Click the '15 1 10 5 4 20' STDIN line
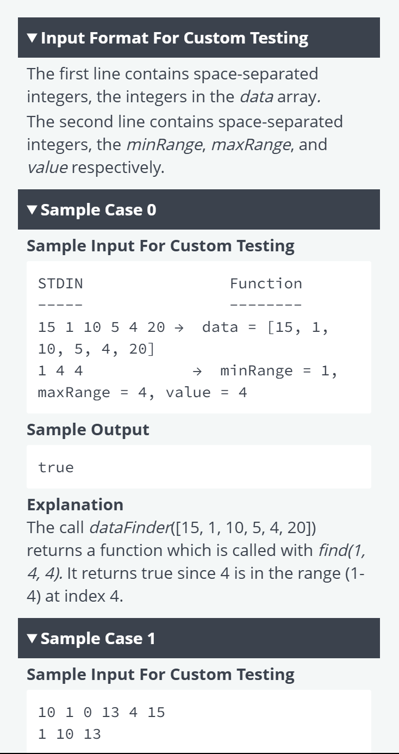The width and height of the screenshot is (399, 754). [102, 327]
